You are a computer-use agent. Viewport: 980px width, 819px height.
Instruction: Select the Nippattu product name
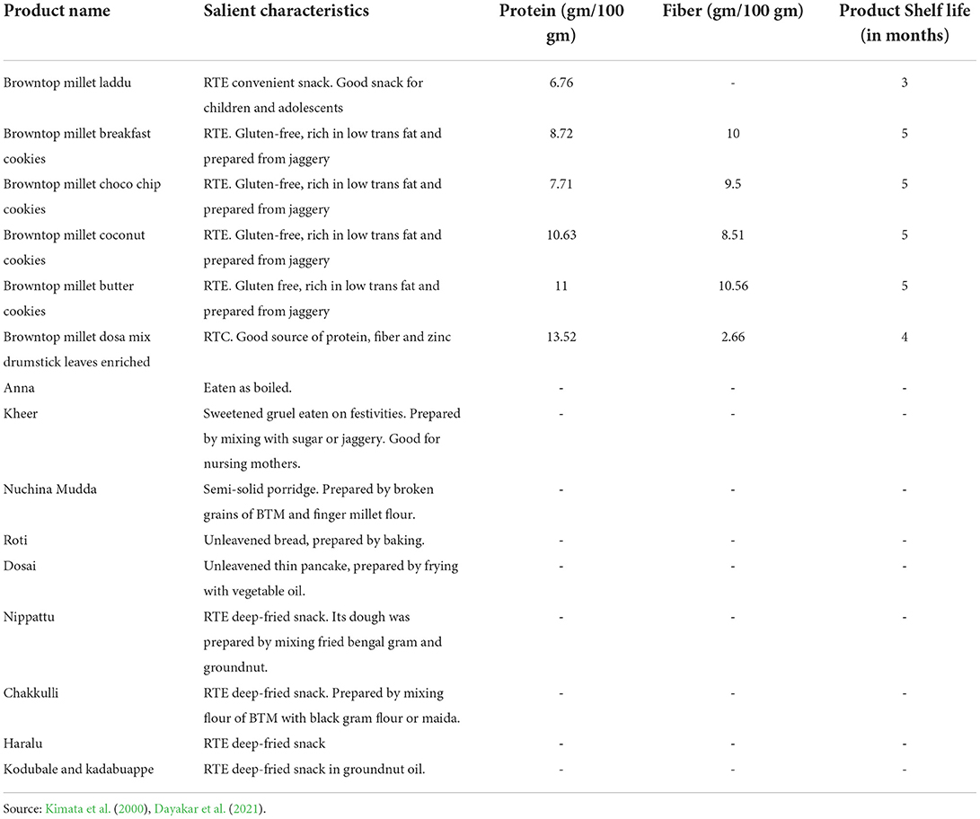click(31, 617)
